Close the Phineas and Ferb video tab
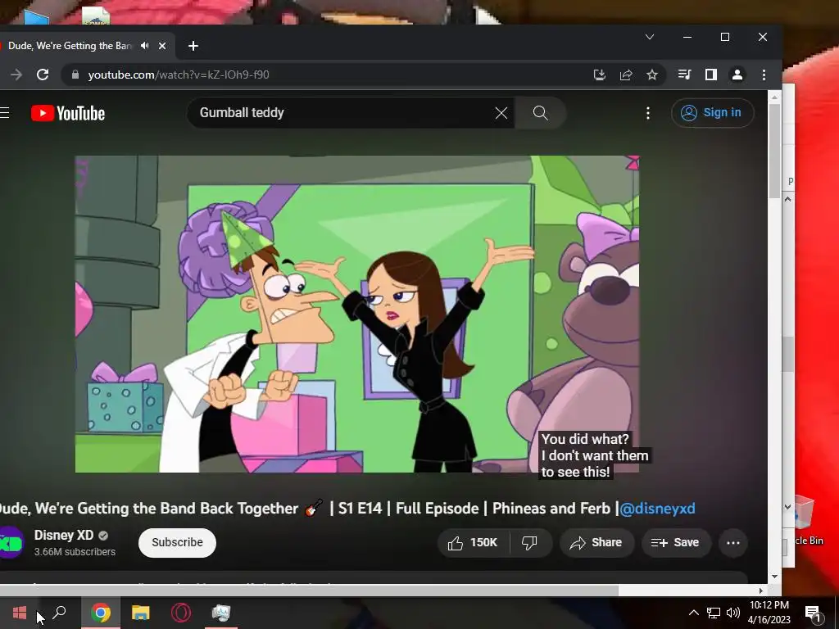Screen dimensions: 839x629 pyautogui.click(x=162, y=46)
